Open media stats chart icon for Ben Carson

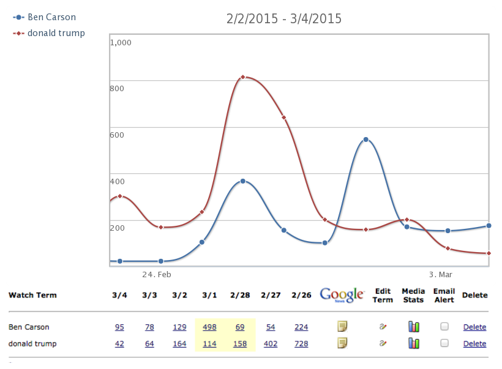click(414, 327)
